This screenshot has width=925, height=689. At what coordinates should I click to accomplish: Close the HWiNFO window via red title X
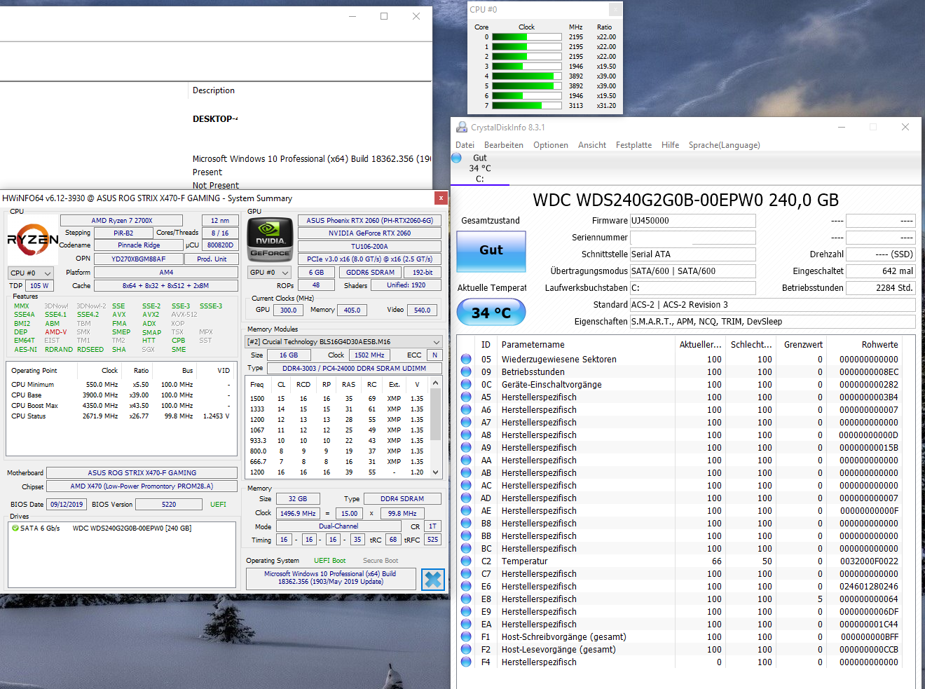pos(441,198)
